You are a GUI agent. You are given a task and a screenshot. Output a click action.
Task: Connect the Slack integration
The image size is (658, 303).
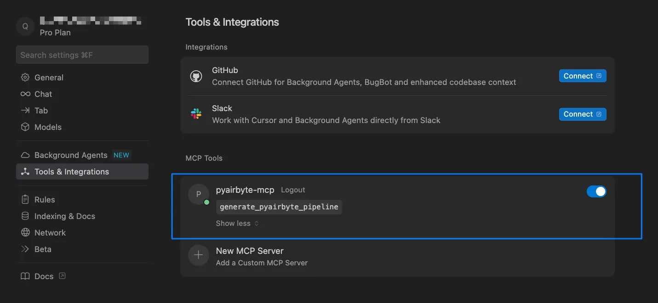click(583, 114)
